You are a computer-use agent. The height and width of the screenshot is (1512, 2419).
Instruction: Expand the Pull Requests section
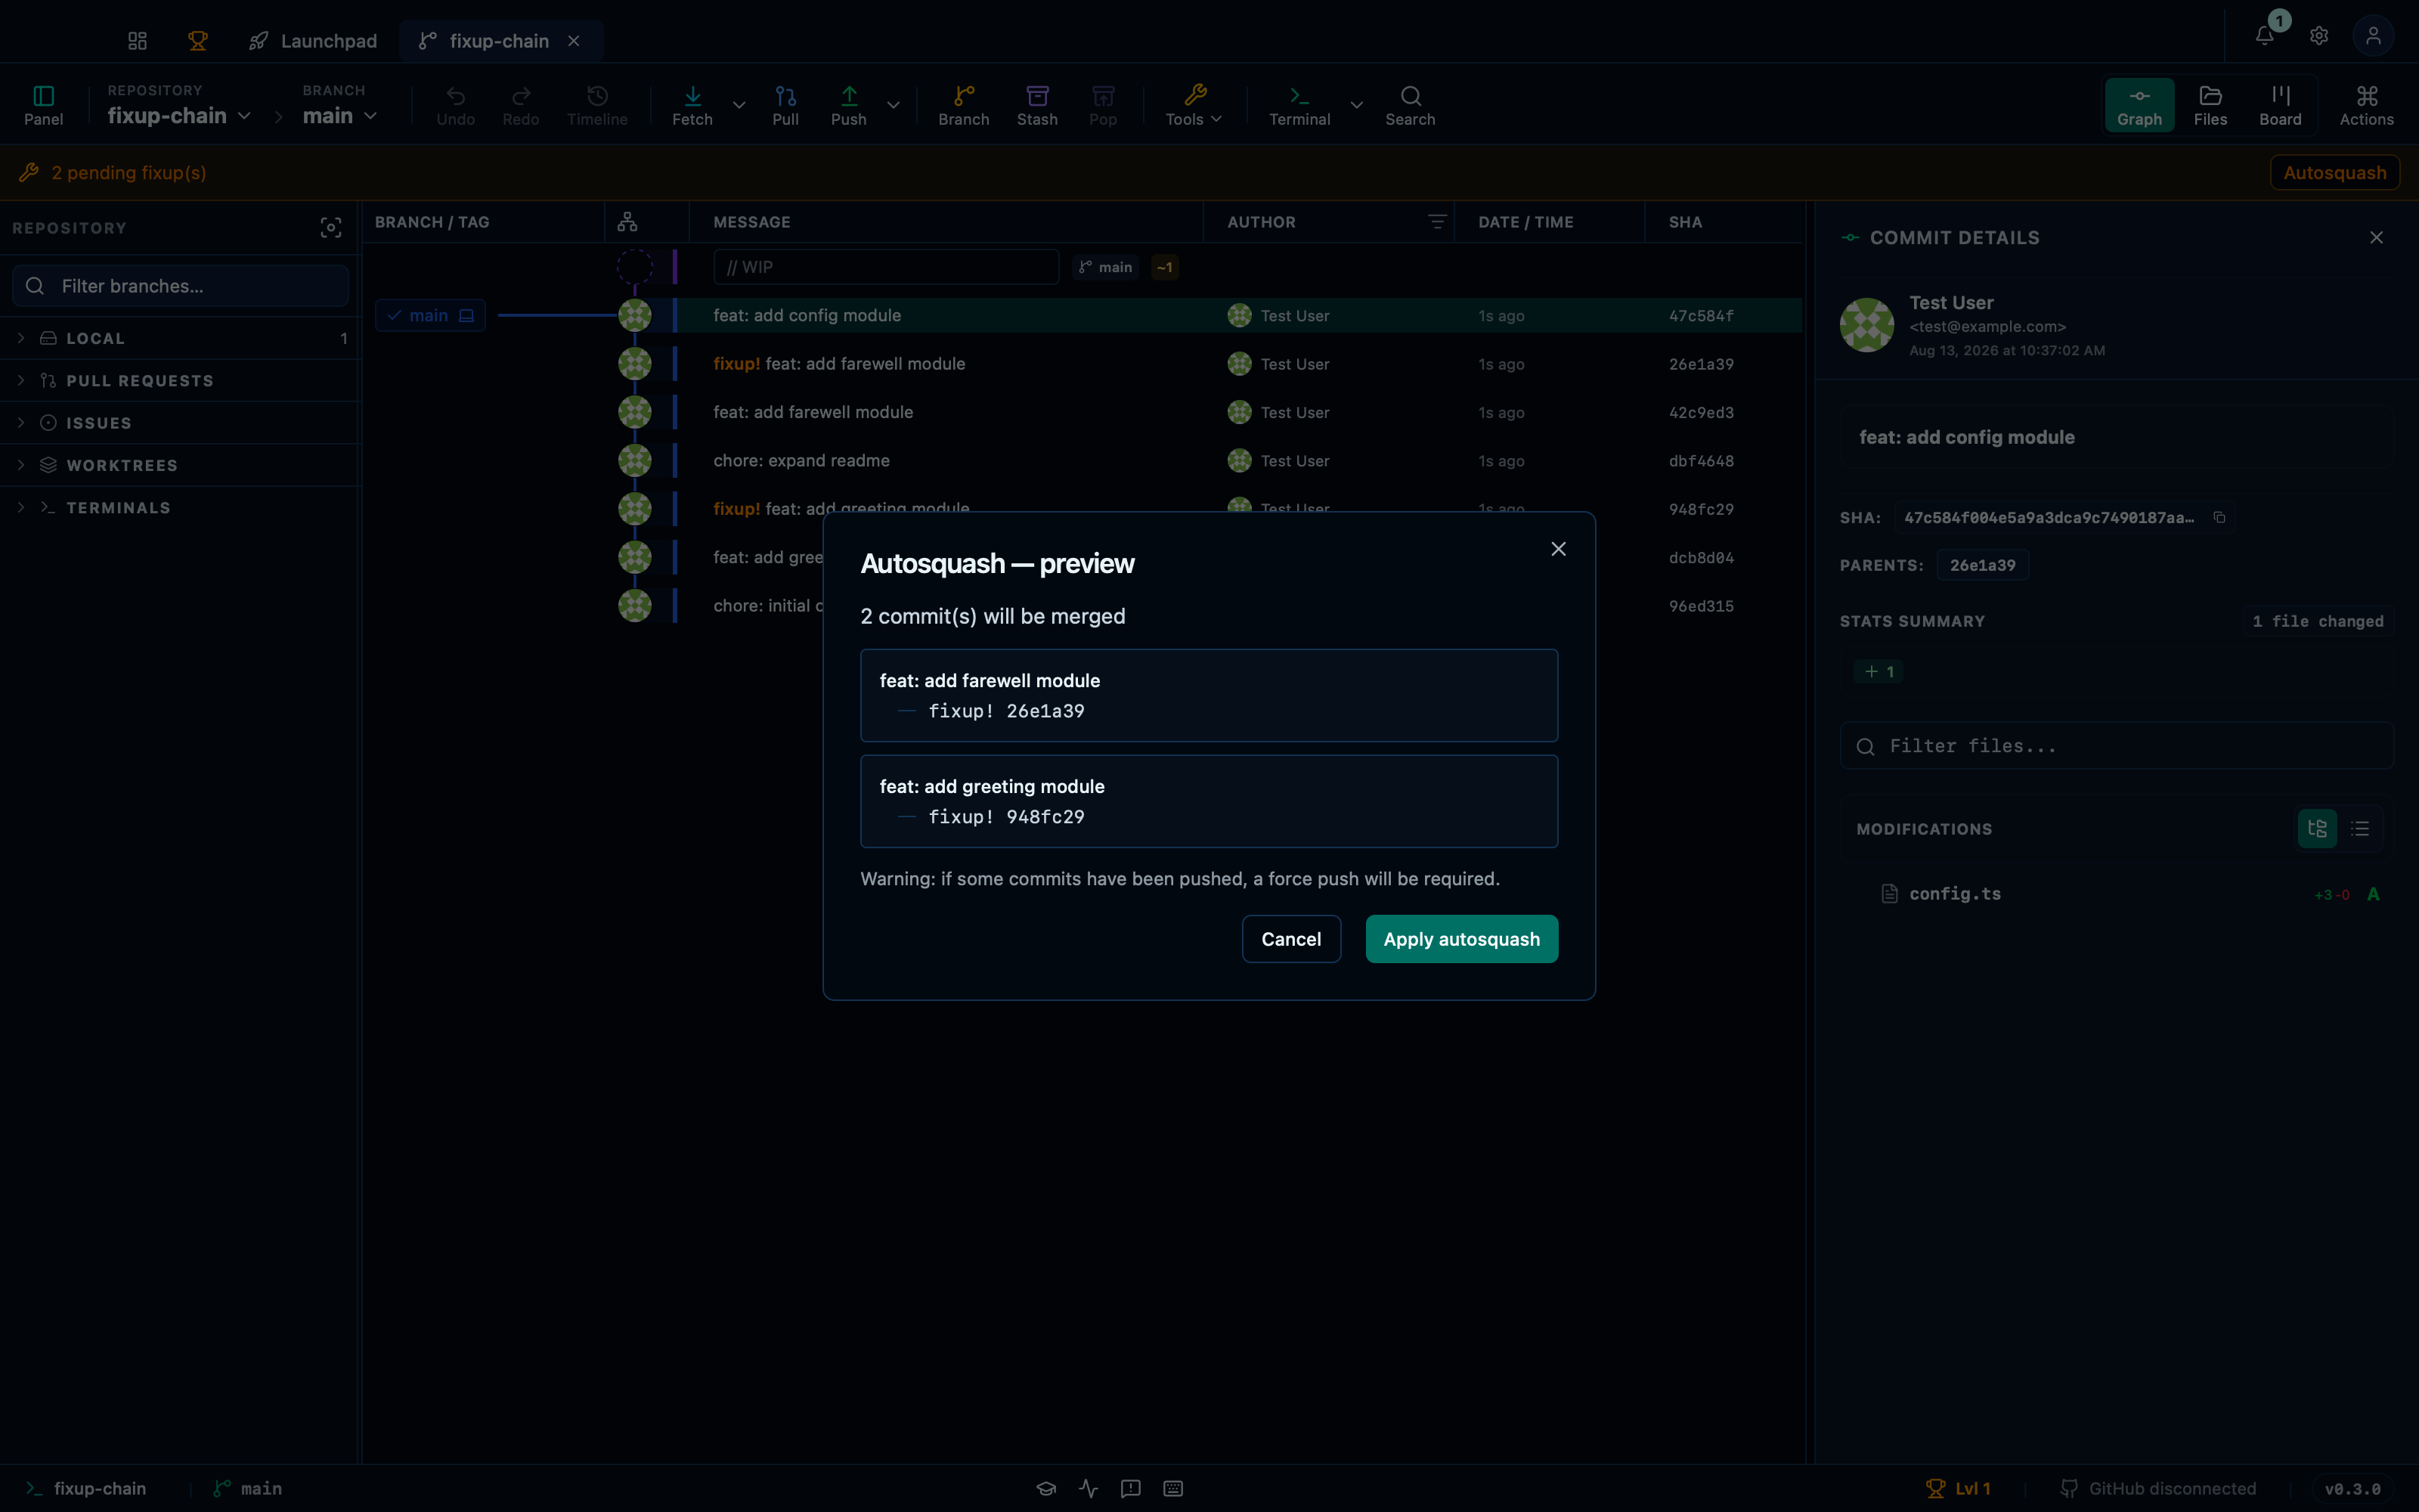pyautogui.click(x=180, y=381)
